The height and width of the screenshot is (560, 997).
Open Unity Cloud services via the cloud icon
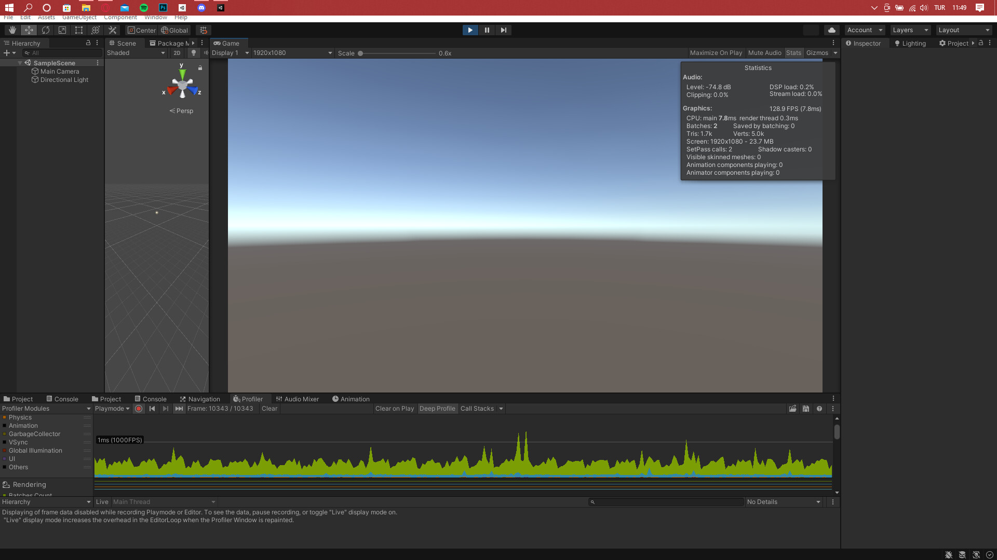pos(831,30)
